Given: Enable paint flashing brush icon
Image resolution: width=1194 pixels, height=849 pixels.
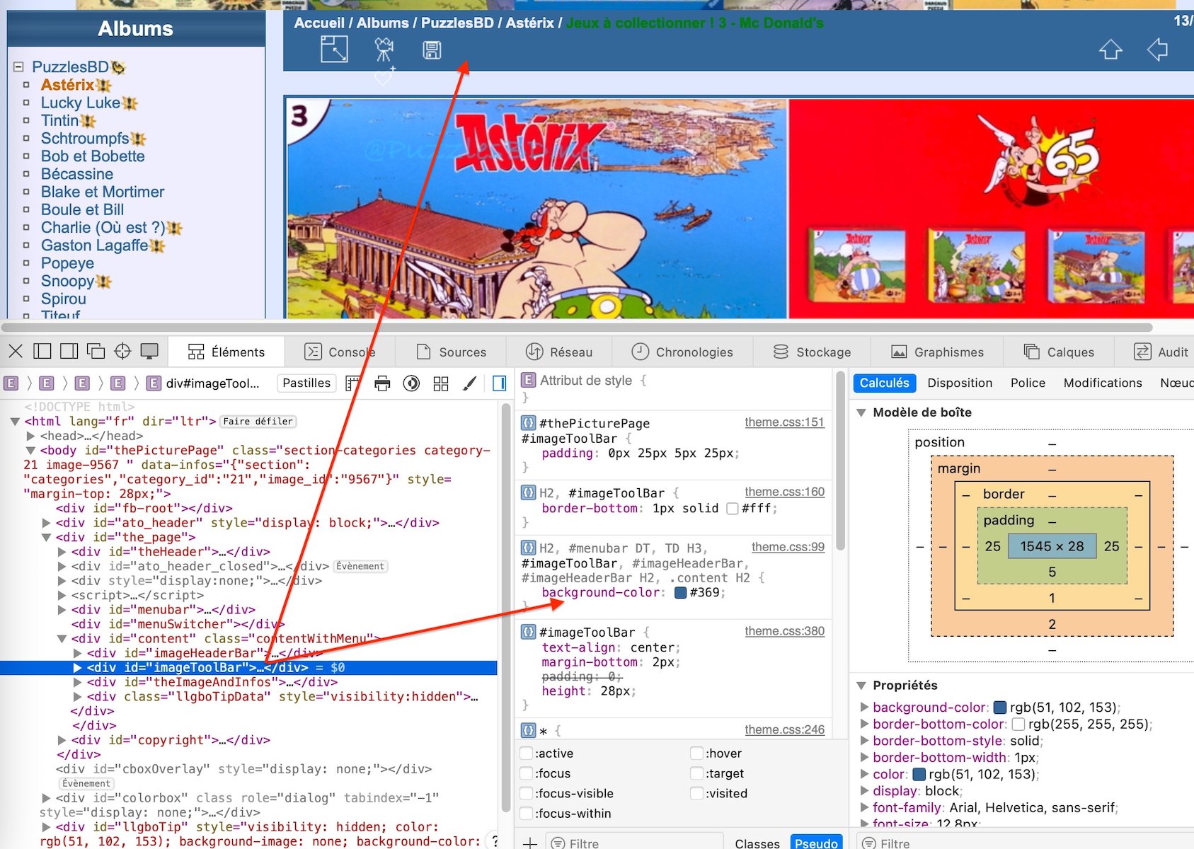Looking at the screenshot, I should pyautogui.click(x=469, y=383).
